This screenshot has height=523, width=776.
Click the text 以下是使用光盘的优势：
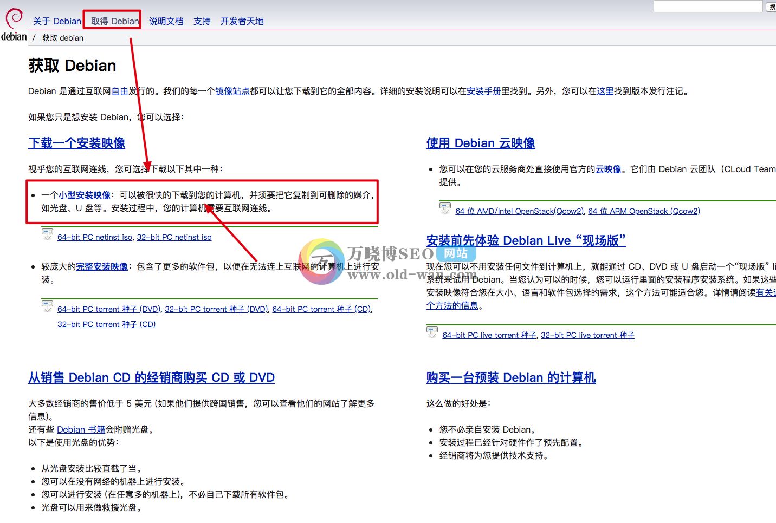click(x=73, y=442)
